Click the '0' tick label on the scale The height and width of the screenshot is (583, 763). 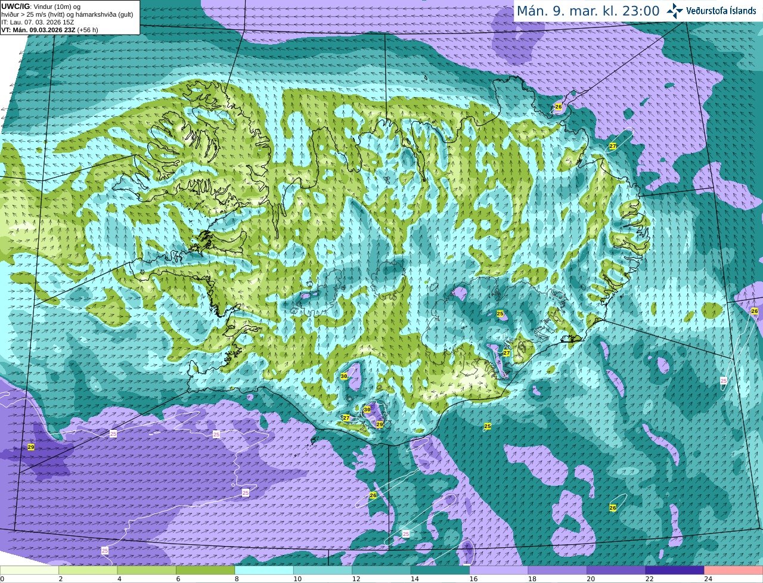pyautogui.click(x=2, y=579)
